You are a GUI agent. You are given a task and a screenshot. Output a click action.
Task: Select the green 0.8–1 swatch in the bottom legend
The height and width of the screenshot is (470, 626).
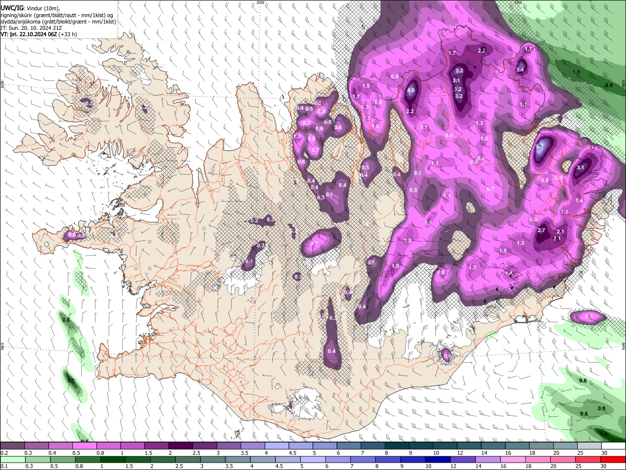click(87, 459)
